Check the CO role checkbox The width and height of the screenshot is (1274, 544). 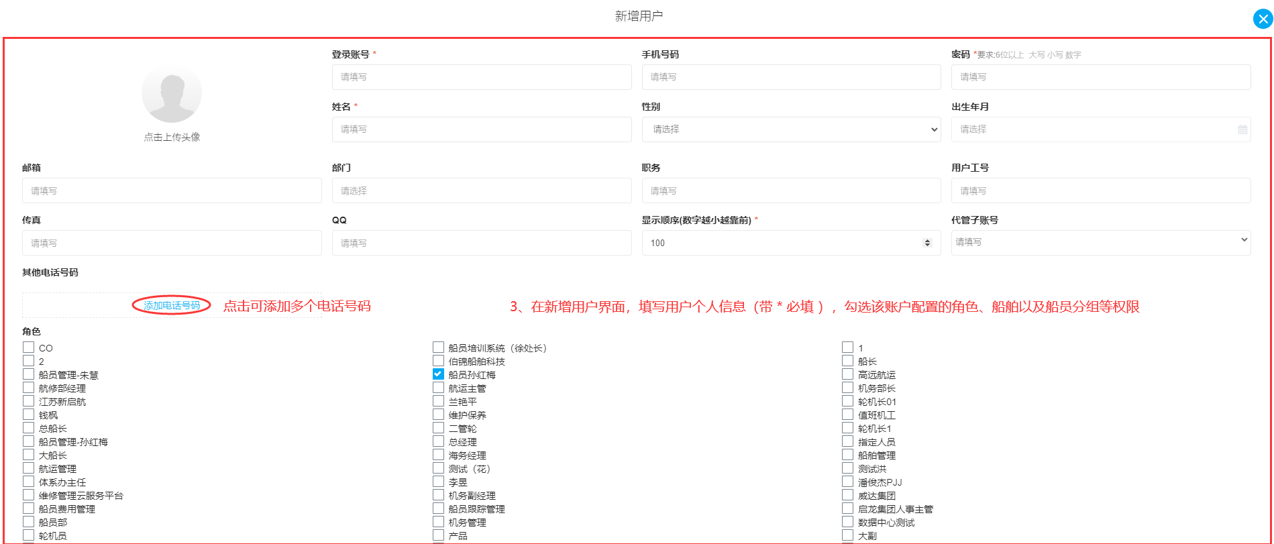[x=28, y=347]
